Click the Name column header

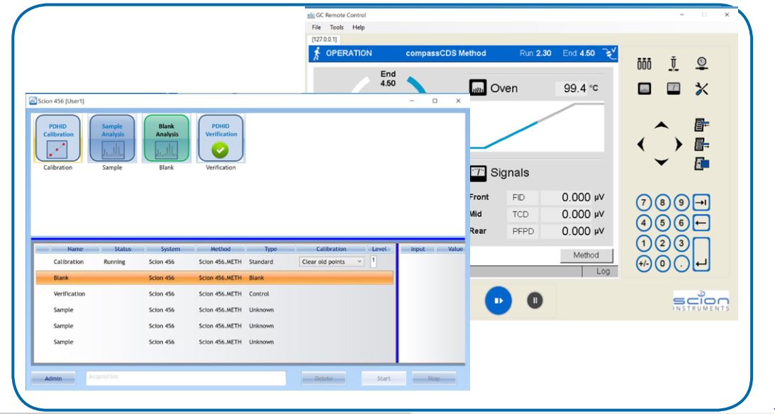pos(75,249)
